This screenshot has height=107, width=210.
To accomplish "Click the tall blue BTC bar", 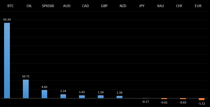I will pos(7,60).
